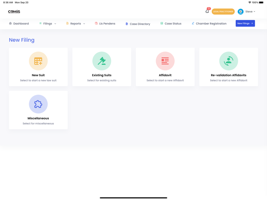Open the Lis Pendens menu item

[x=105, y=24]
